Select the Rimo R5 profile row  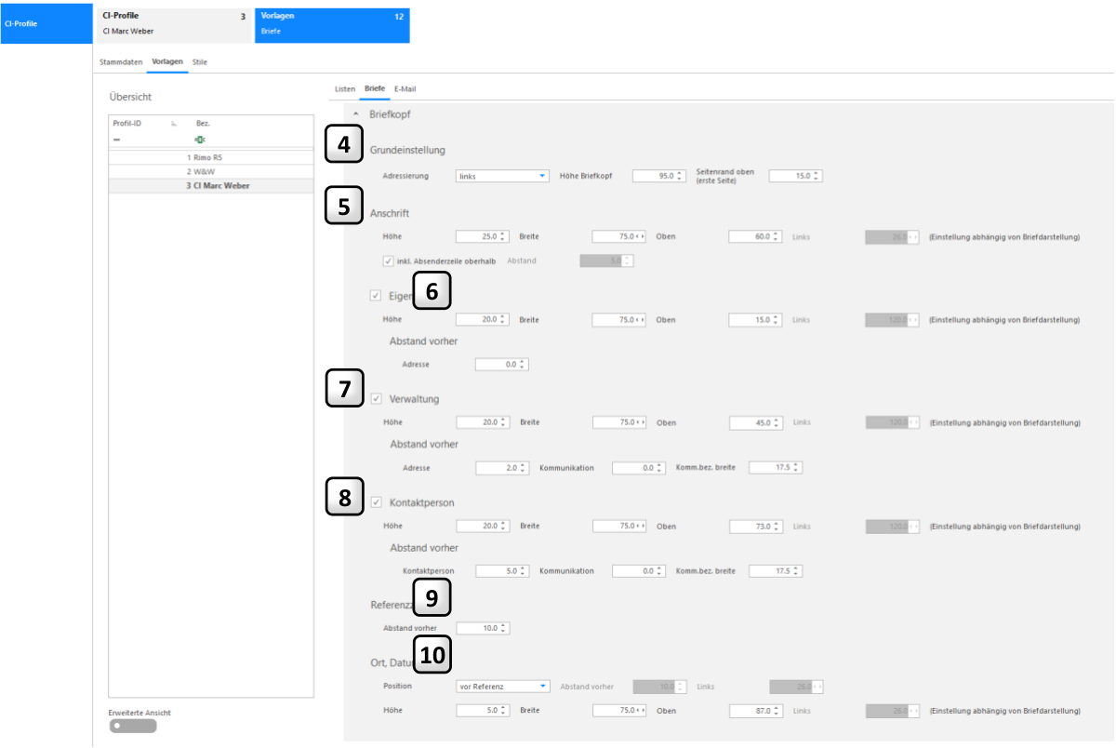point(211,157)
